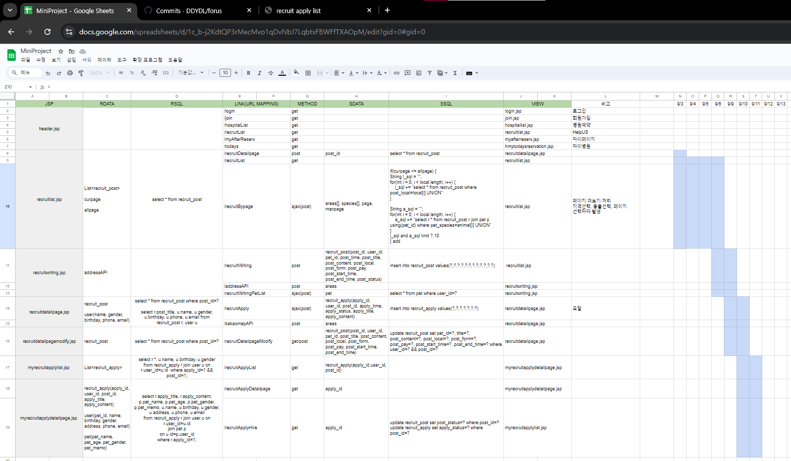Toggle bold formatting
This screenshot has width=791, height=461.
click(249, 73)
